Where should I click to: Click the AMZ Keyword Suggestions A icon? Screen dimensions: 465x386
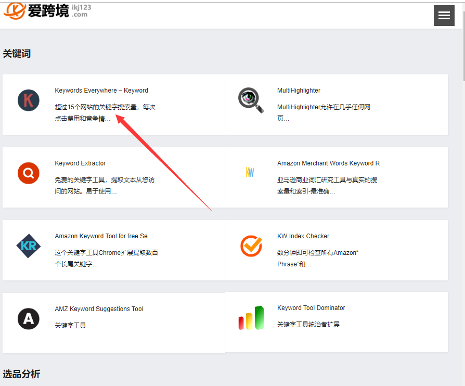click(29, 319)
